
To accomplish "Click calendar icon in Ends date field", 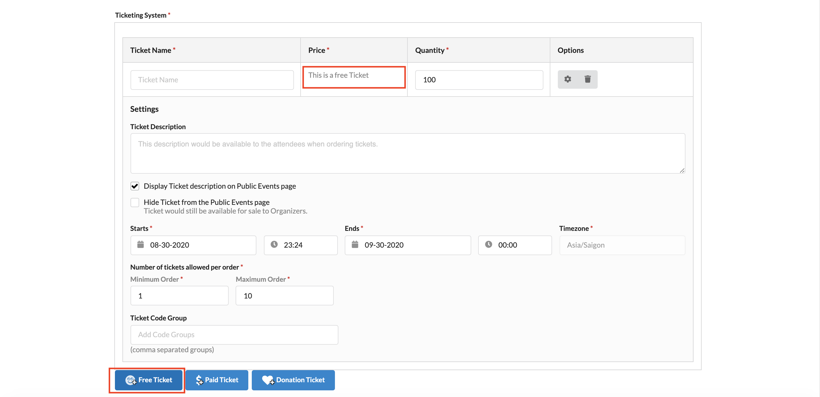I will pyautogui.click(x=355, y=244).
